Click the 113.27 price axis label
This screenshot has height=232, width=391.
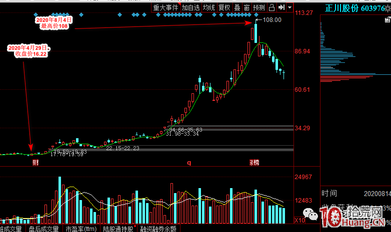(x=303, y=13)
